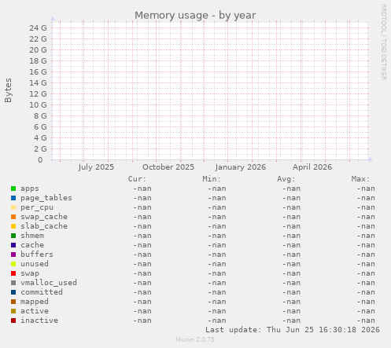Click the apps green color swatch

[x=13, y=189]
